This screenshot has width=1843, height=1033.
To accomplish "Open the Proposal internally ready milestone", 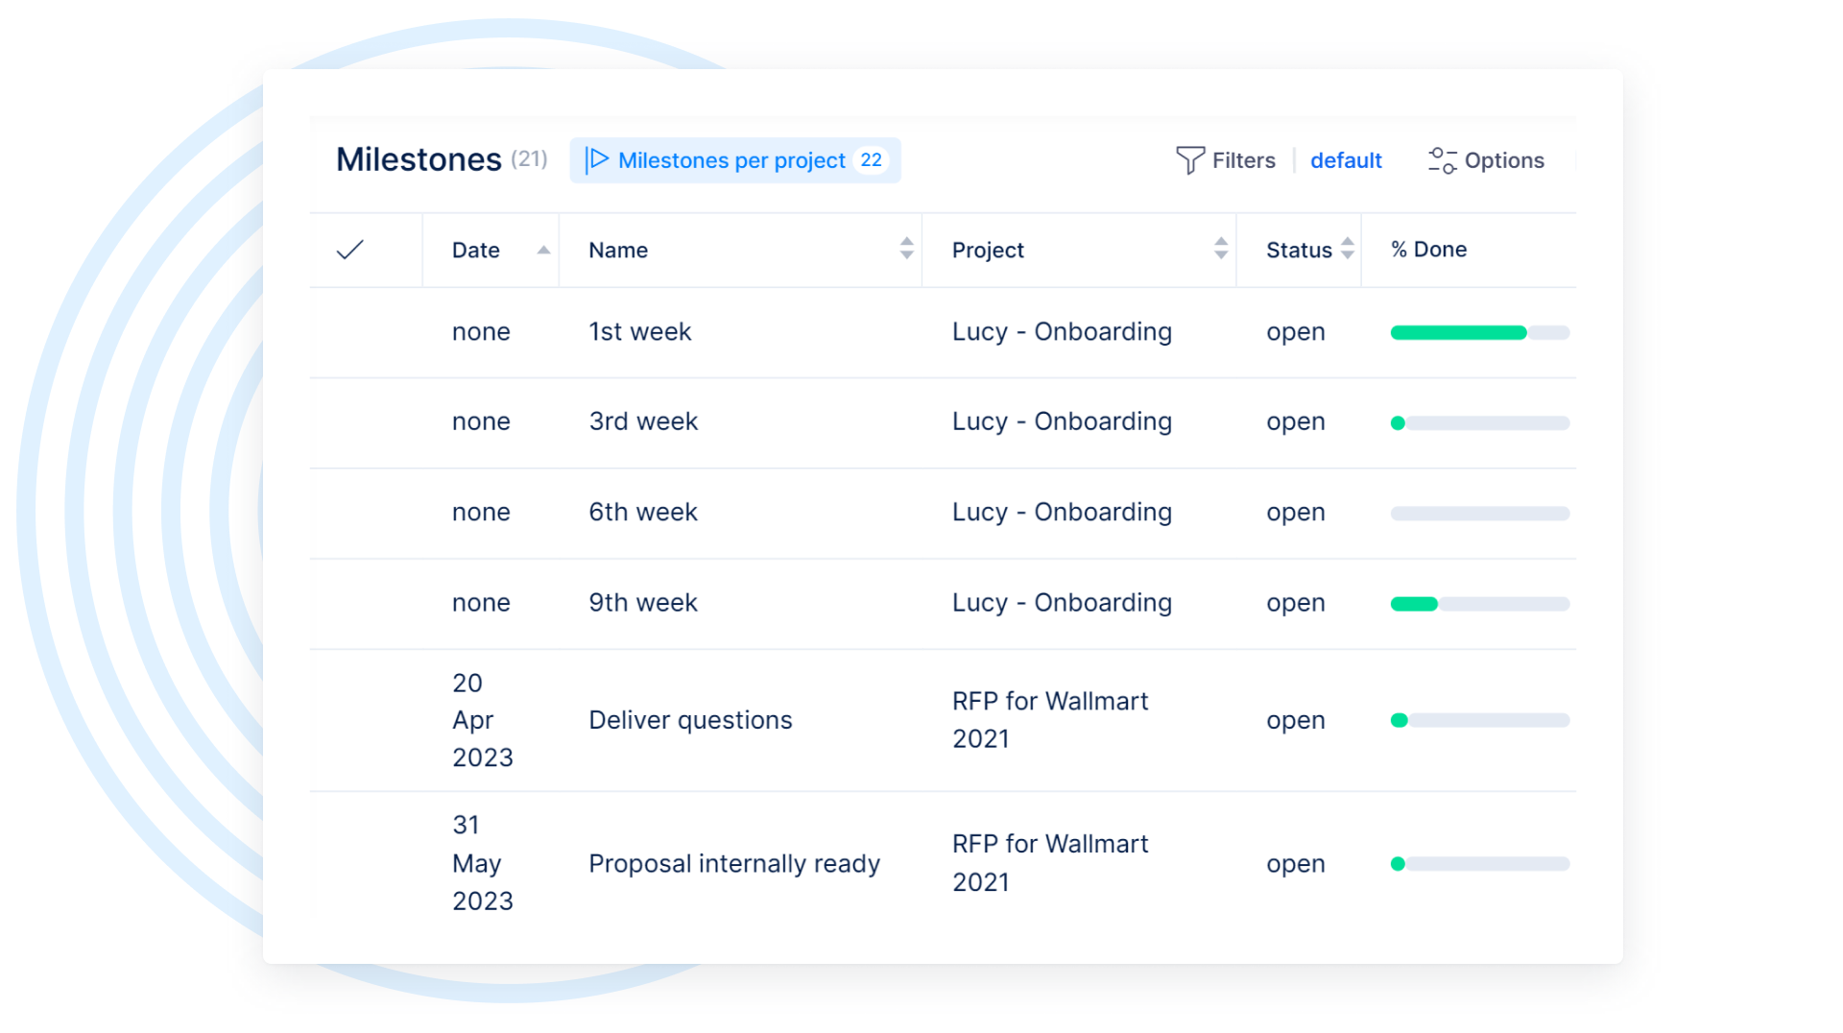I will 733,863.
